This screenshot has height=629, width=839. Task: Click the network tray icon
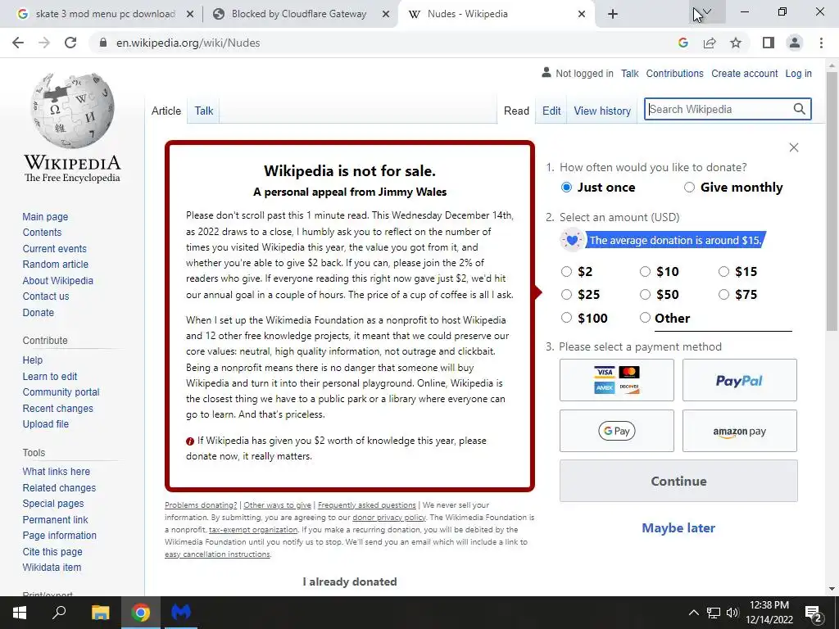tap(714, 613)
